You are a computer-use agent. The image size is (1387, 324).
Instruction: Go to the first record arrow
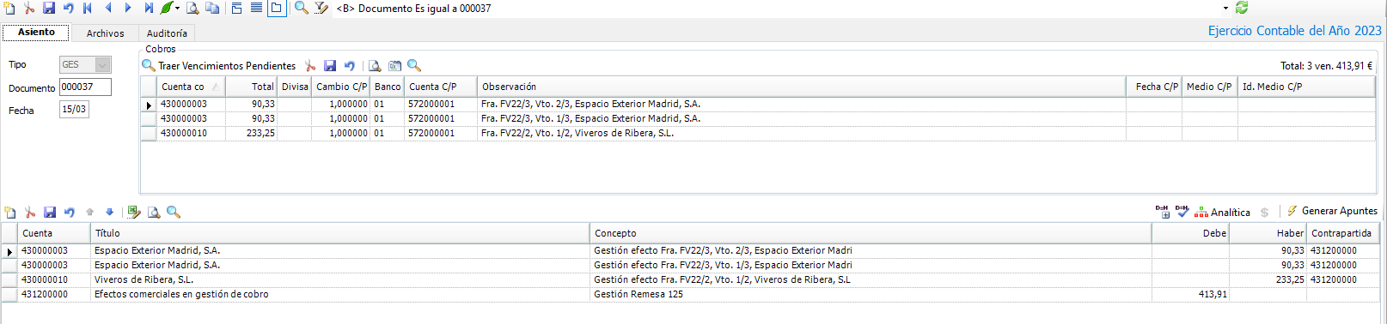[88, 8]
